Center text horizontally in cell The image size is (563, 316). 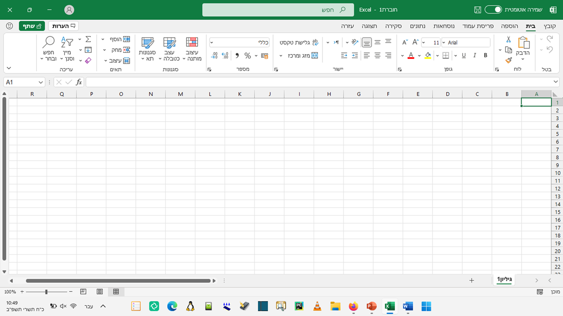pos(377,55)
